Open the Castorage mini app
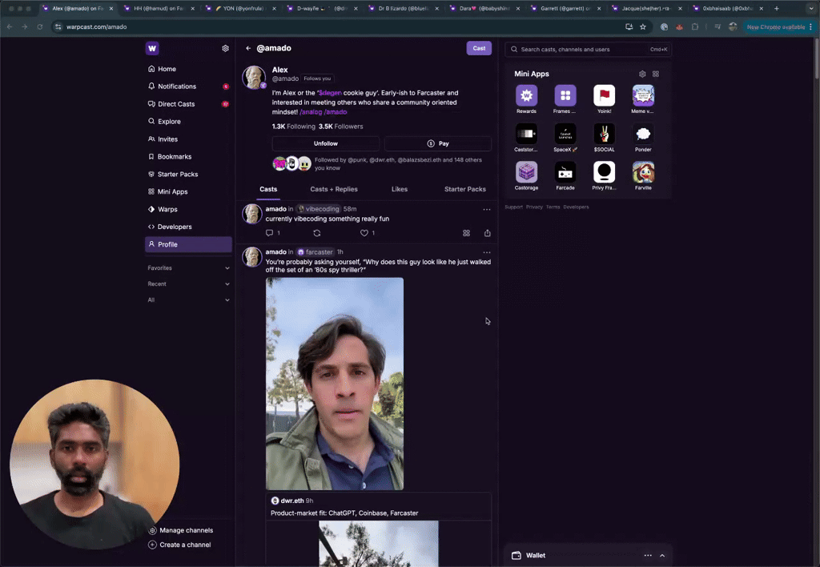The width and height of the screenshot is (820, 567). click(526, 172)
